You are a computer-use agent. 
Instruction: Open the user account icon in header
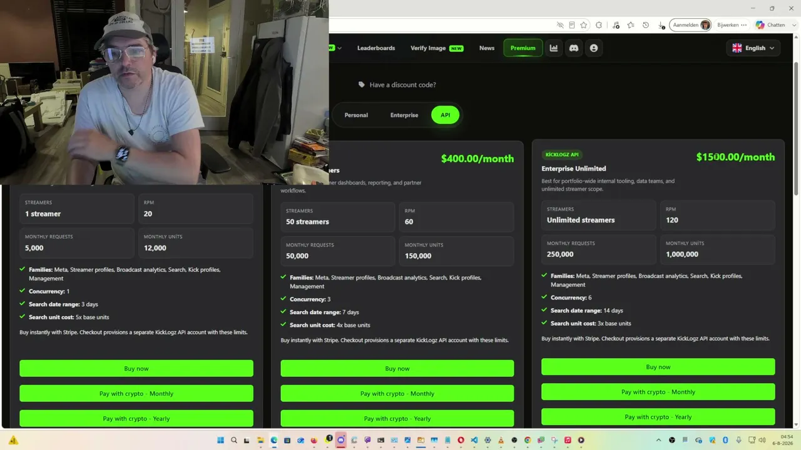[x=594, y=48]
